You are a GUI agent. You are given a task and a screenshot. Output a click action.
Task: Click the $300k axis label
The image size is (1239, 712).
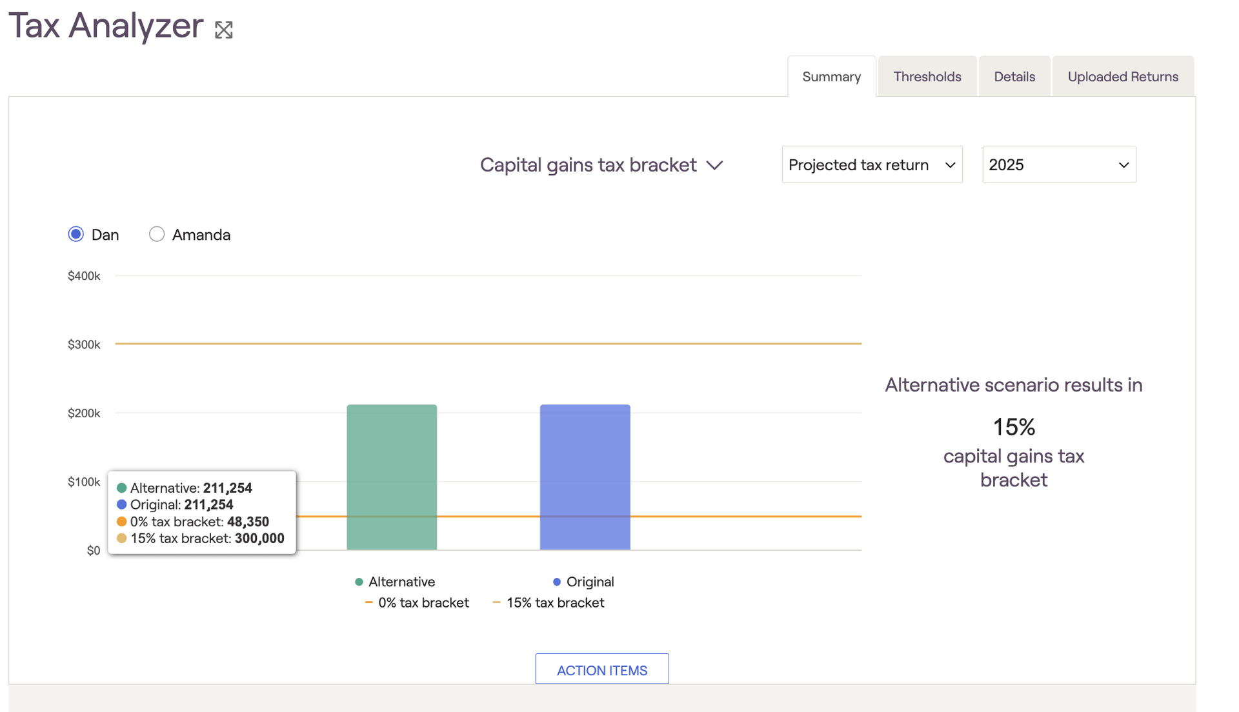click(84, 344)
